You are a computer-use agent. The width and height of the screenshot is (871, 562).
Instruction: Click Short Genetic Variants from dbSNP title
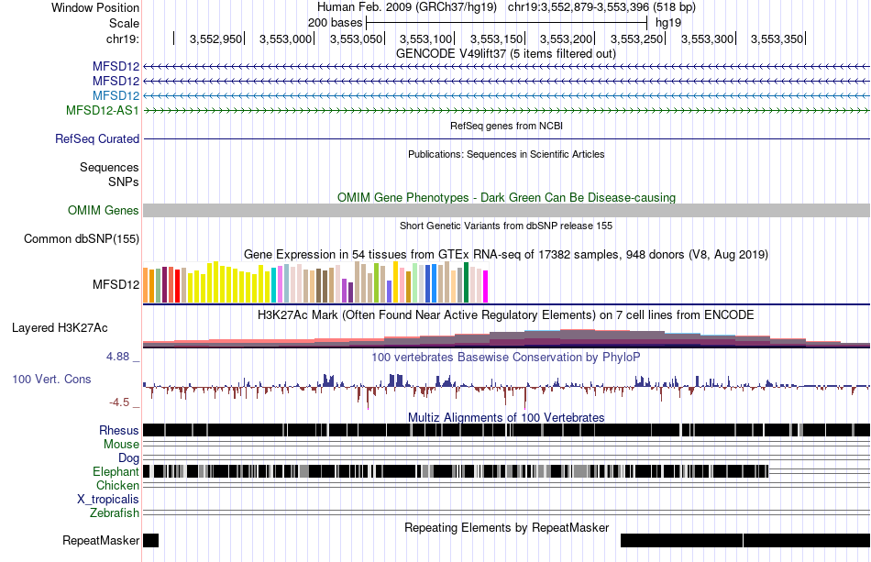(x=506, y=226)
